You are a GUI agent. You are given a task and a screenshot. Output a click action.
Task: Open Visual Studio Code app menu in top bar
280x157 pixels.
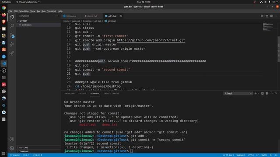pyautogui.click(x=28, y=2)
